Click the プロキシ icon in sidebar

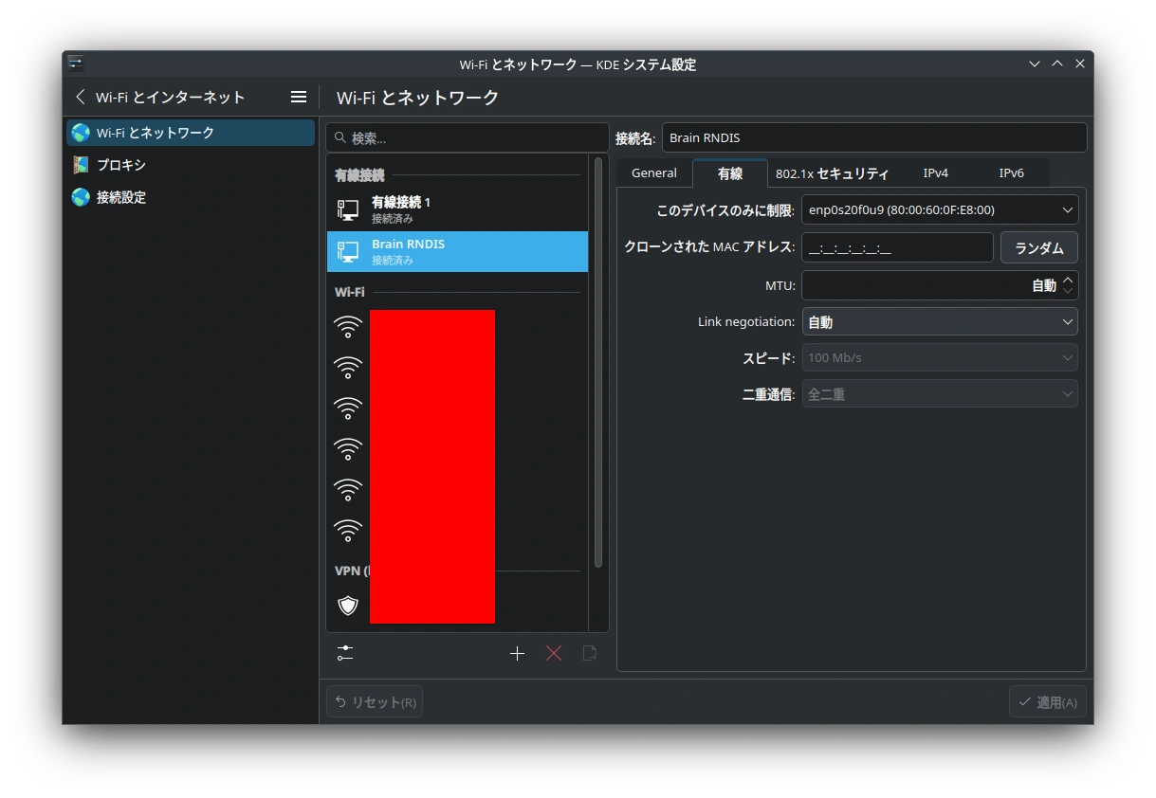pyautogui.click(x=81, y=165)
